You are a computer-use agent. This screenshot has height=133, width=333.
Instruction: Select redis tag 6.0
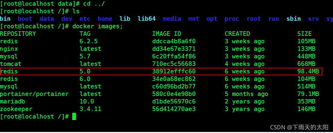(85, 79)
